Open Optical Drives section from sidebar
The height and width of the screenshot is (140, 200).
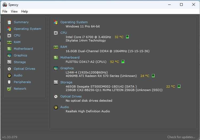pos(24,69)
